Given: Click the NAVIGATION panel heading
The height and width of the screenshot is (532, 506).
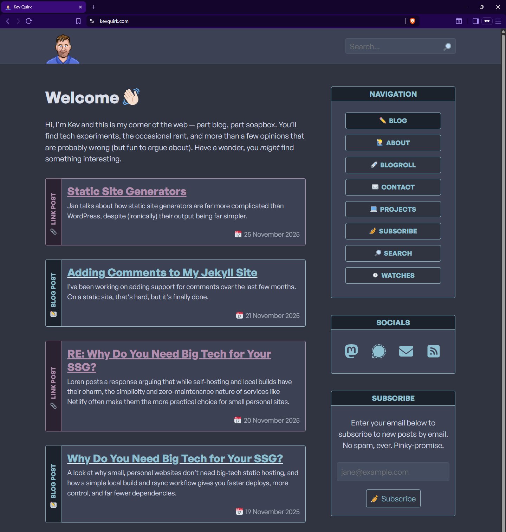Looking at the screenshot, I should click(x=393, y=94).
